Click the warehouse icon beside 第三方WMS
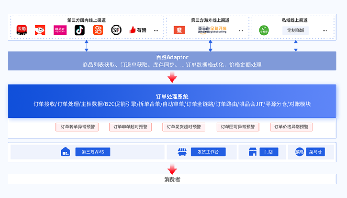Screen dimensions: 347x198 65,152
